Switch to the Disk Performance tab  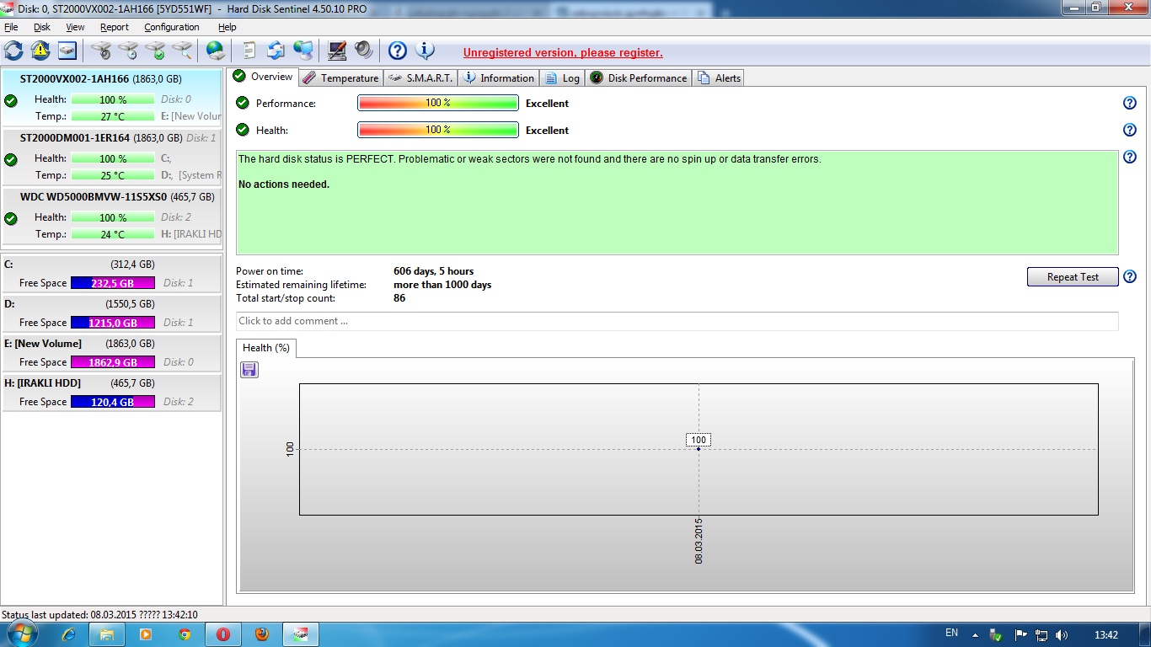pyautogui.click(x=638, y=78)
